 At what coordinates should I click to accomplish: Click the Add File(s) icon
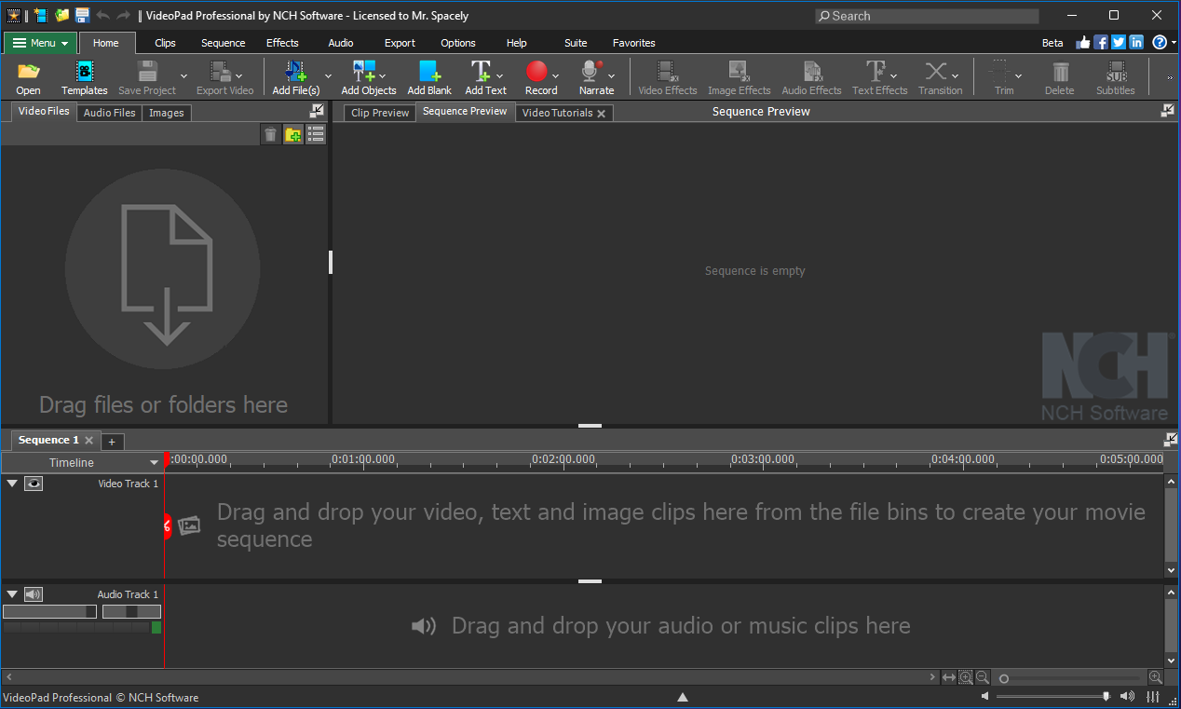pos(296,72)
